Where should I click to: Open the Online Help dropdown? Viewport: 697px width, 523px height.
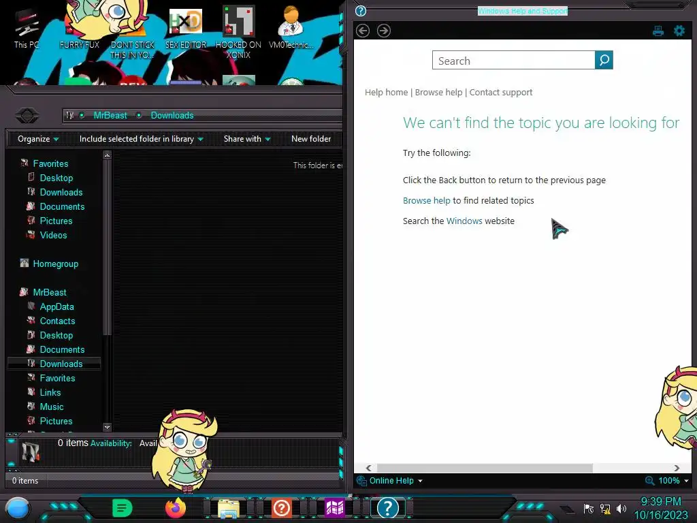tap(390, 481)
